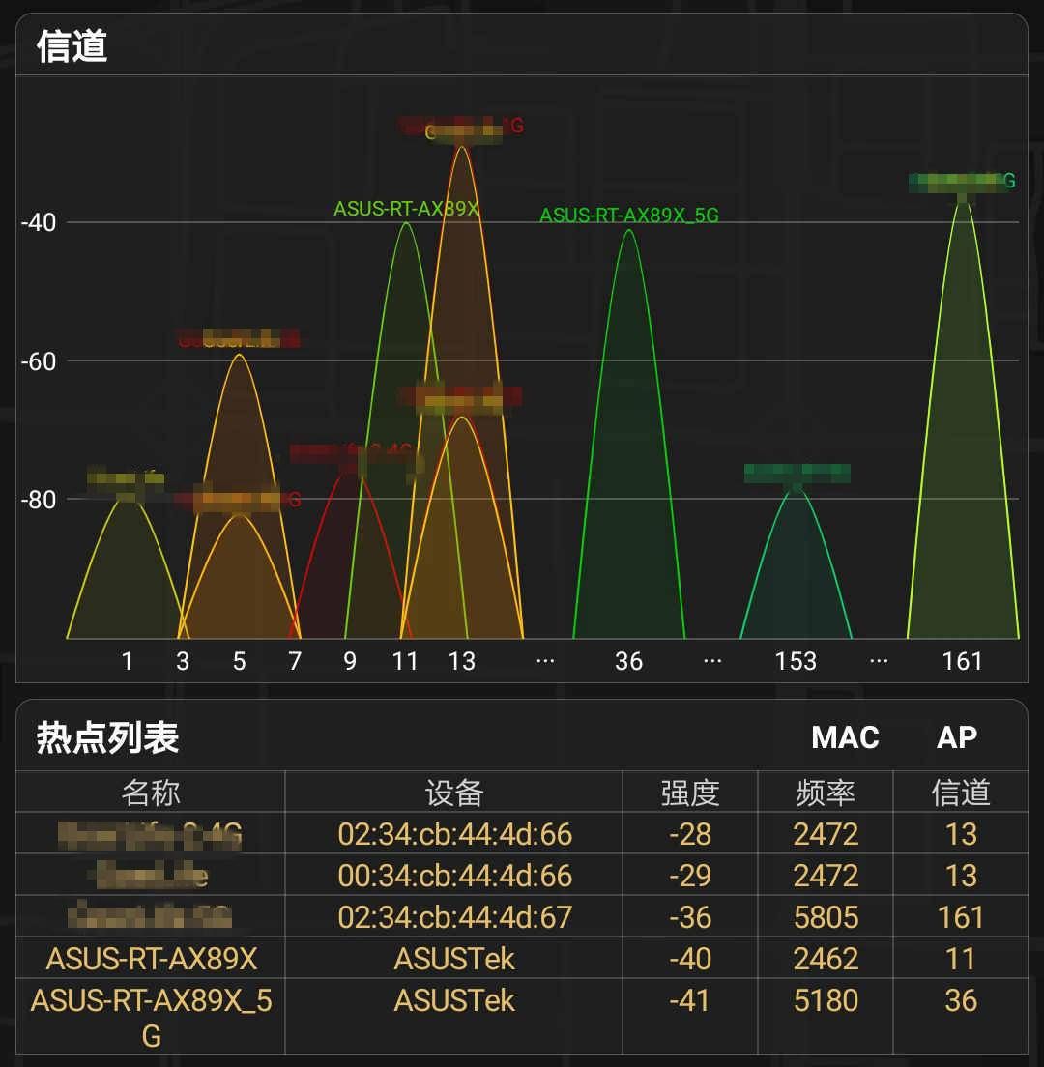Image resolution: width=1044 pixels, height=1067 pixels.
Task: Click channel 36 on the chart axis
Action: pos(628,661)
